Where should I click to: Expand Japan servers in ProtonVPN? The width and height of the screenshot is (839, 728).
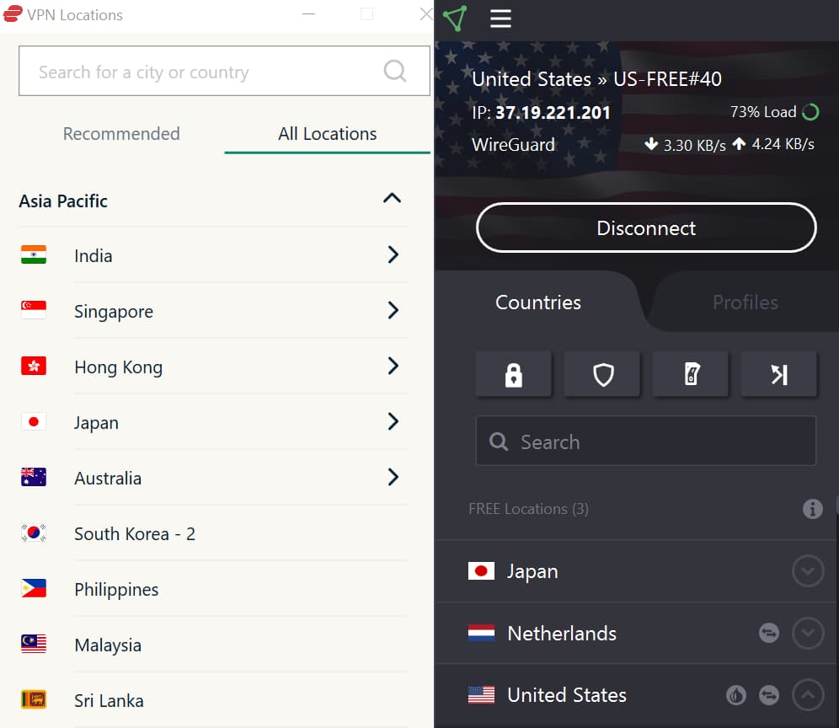pos(808,571)
